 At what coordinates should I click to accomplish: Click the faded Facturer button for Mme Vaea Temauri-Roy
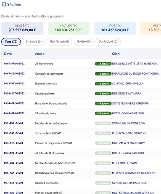(x=103, y=143)
